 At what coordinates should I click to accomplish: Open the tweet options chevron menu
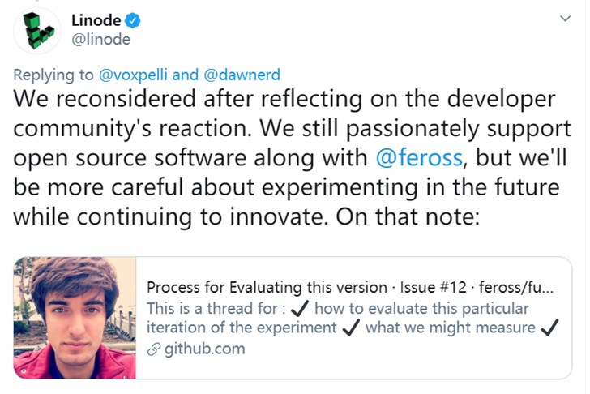(565, 19)
